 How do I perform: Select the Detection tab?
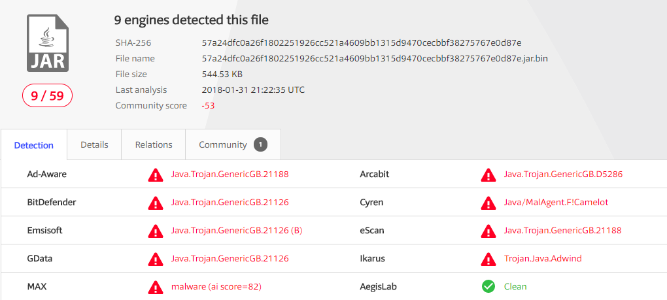(34, 145)
